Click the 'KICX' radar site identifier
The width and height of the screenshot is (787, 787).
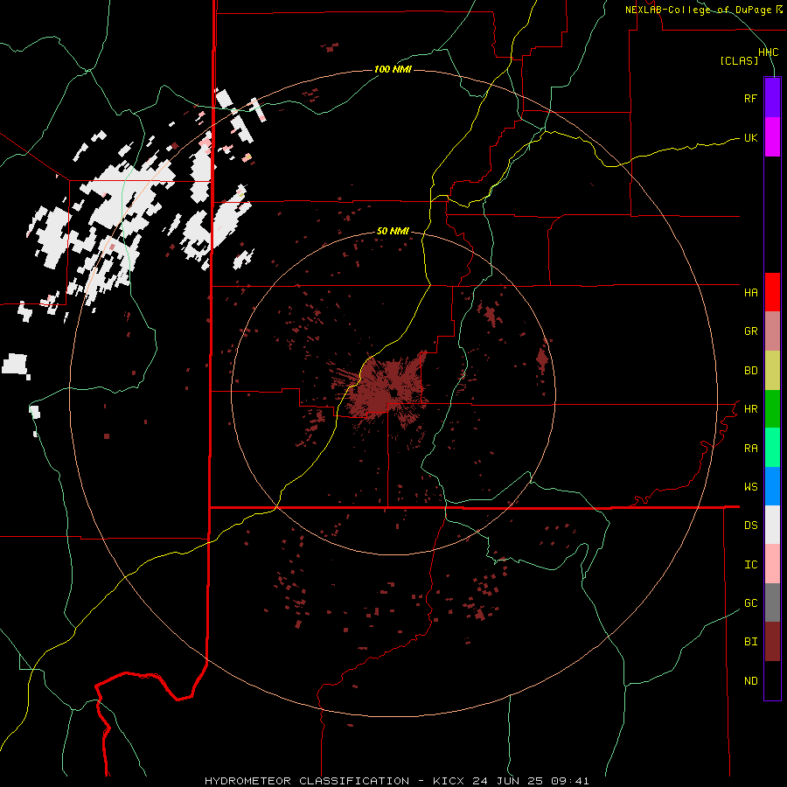coord(449,781)
